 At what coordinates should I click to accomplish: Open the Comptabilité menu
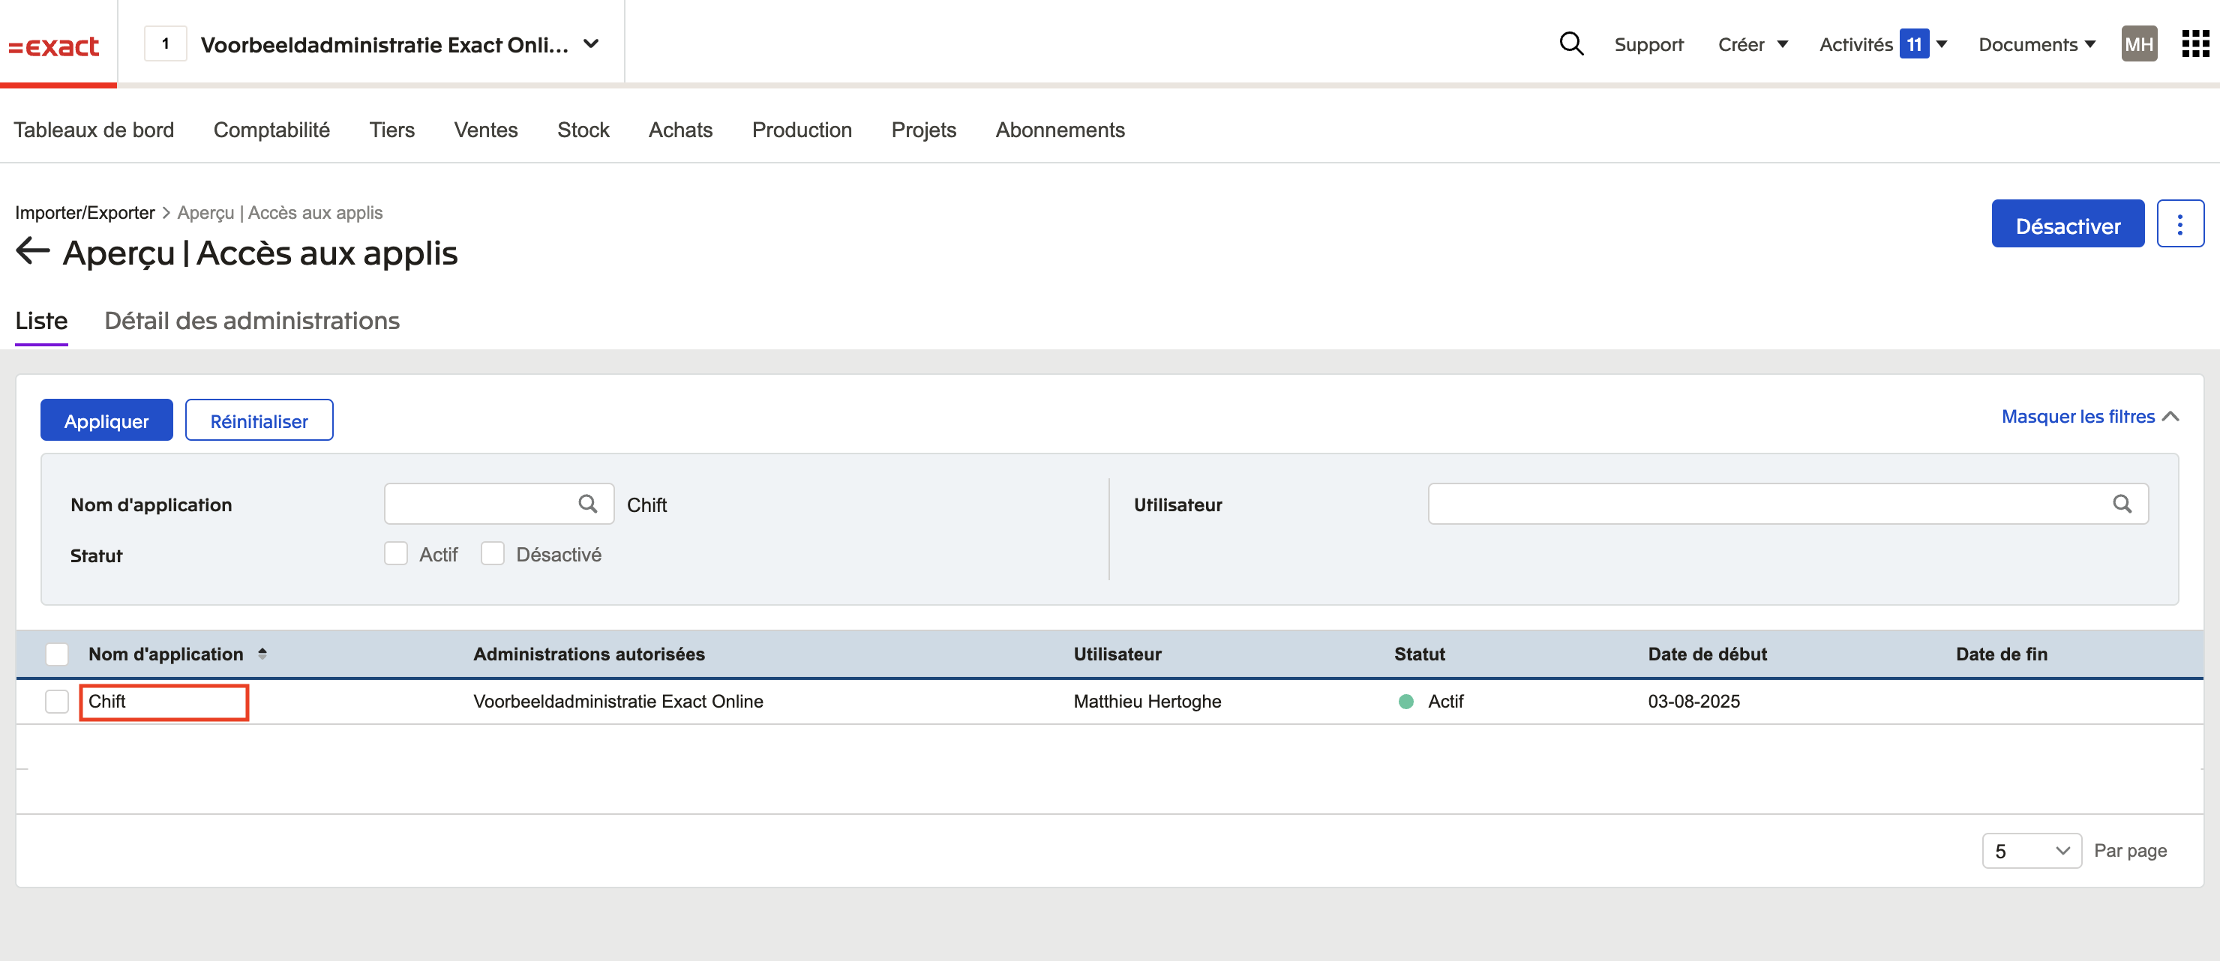pos(271,130)
